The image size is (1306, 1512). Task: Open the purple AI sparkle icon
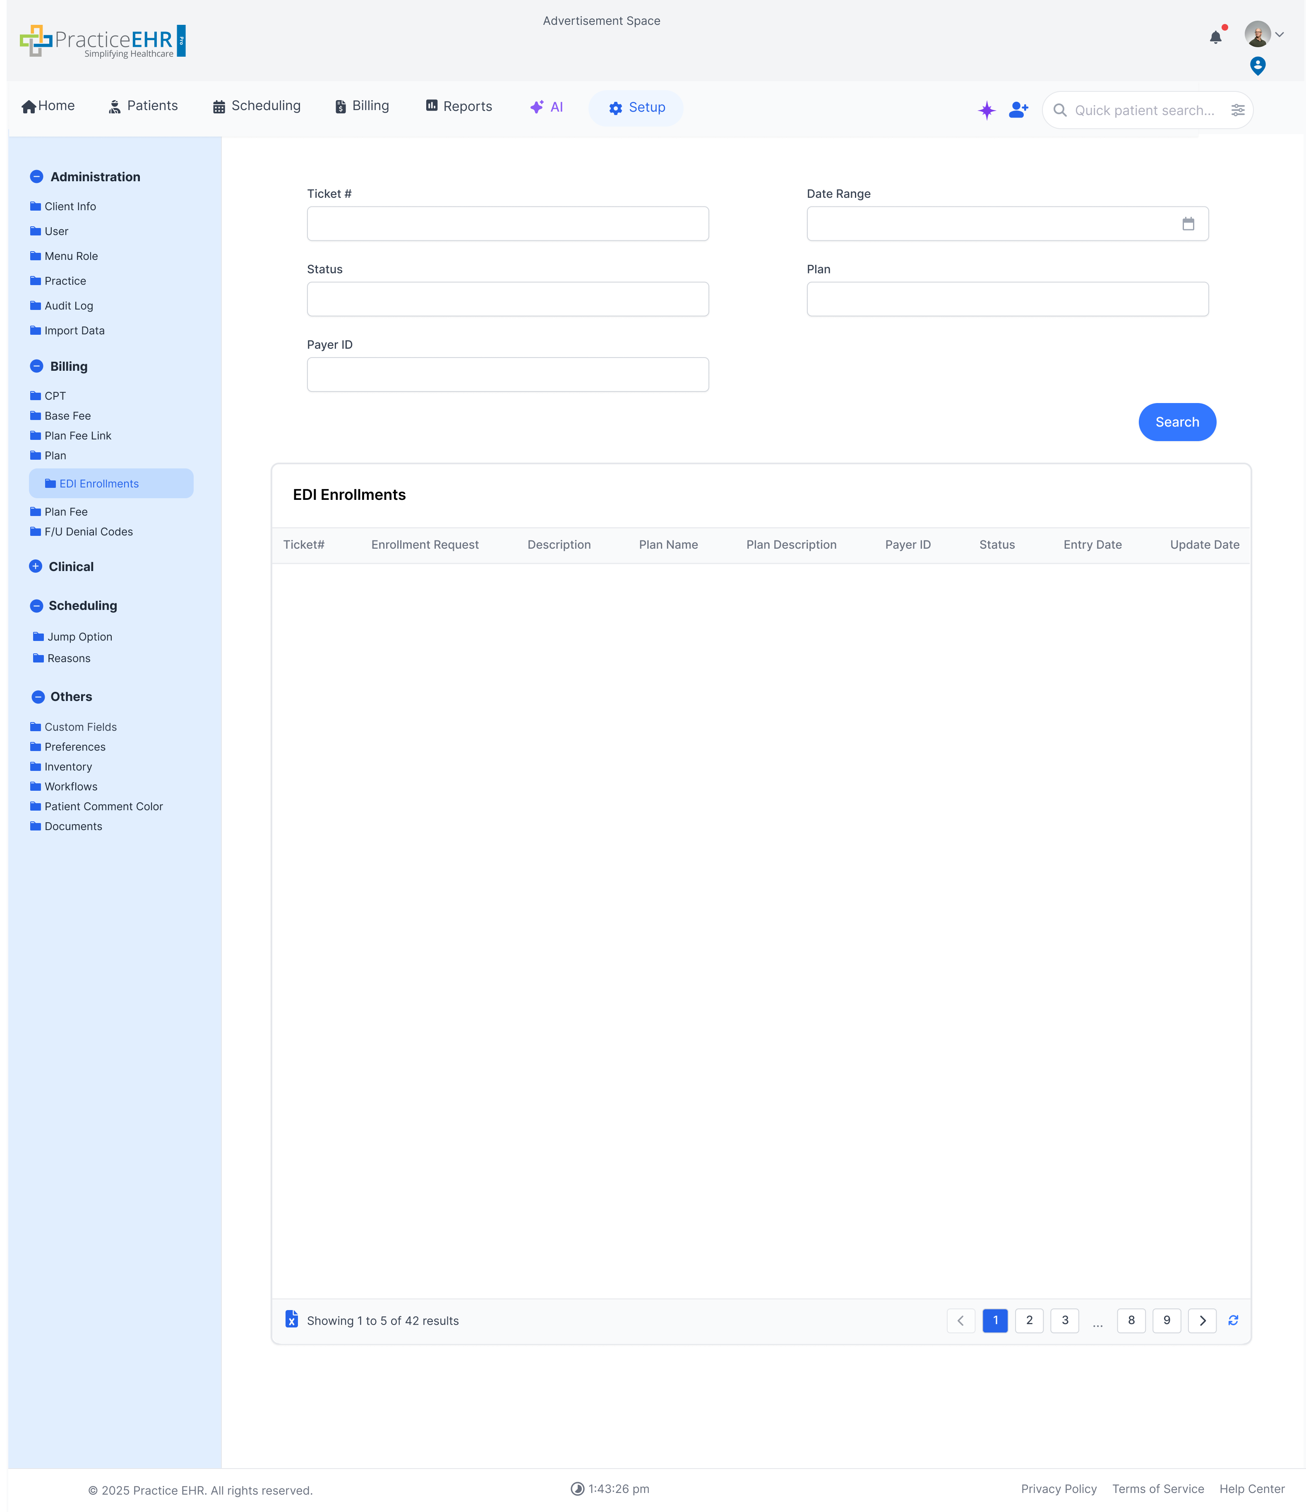987,110
